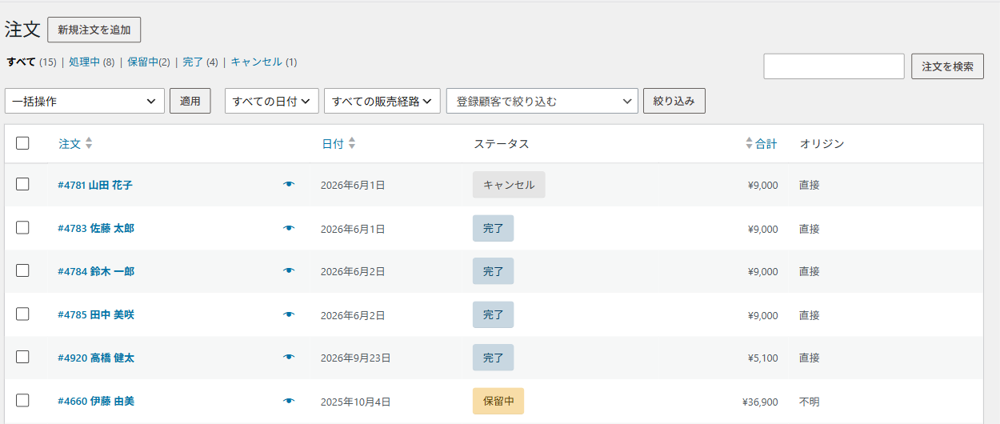
Task: Open order link #4784 鈴木 一郎
Action: pyautogui.click(x=96, y=271)
